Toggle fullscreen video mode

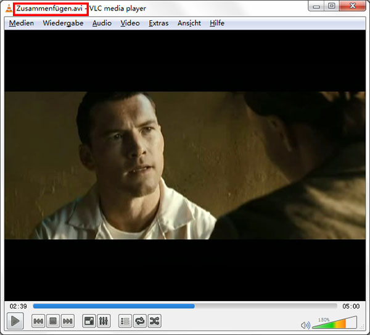pos(89,321)
